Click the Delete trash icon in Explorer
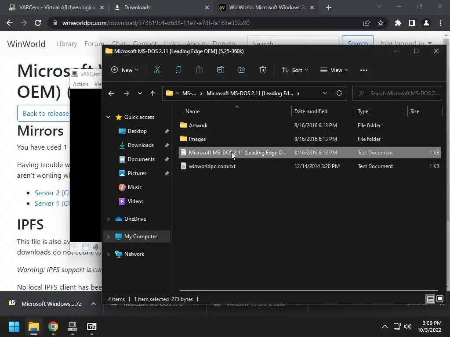450x337 pixels. coord(263,70)
